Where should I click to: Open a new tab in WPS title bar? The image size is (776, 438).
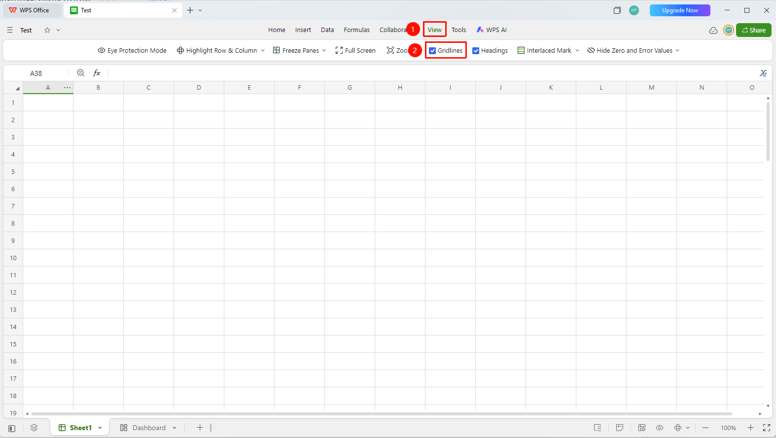click(190, 10)
